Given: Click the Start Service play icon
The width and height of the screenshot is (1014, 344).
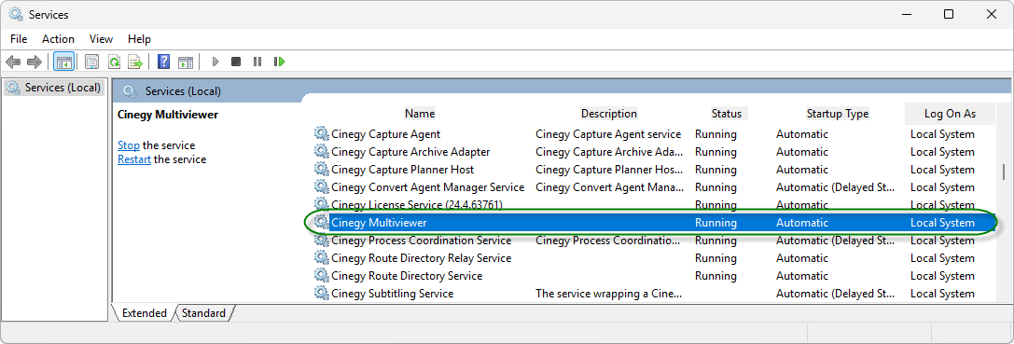Looking at the screenshot, I should (215, 62).
